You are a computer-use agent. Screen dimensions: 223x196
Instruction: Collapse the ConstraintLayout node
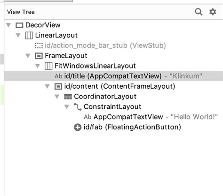coord(67,107)
